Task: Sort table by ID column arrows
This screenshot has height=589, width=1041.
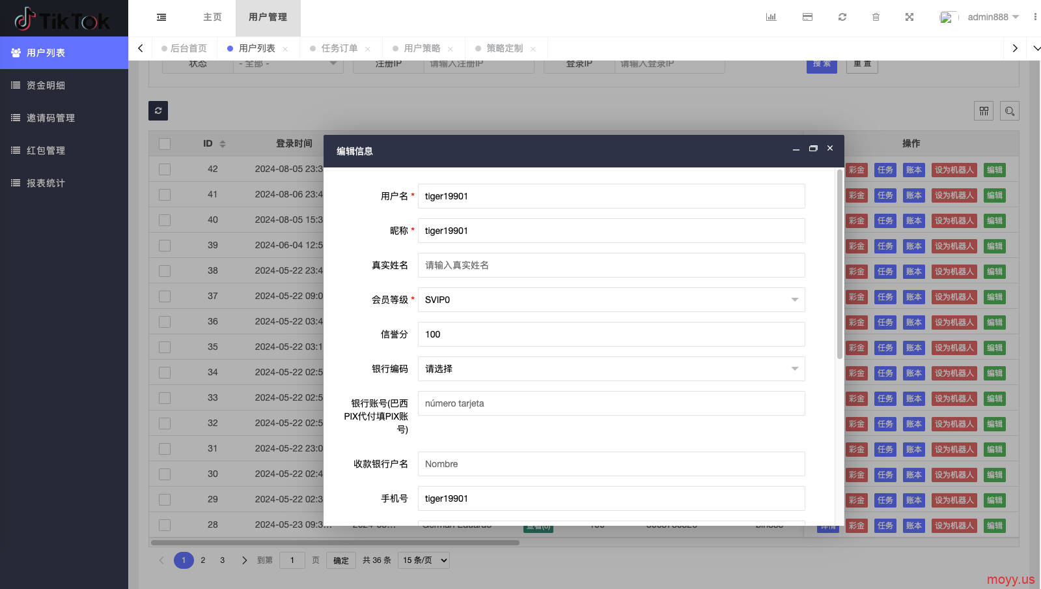Action: click(x=223, y=144)
